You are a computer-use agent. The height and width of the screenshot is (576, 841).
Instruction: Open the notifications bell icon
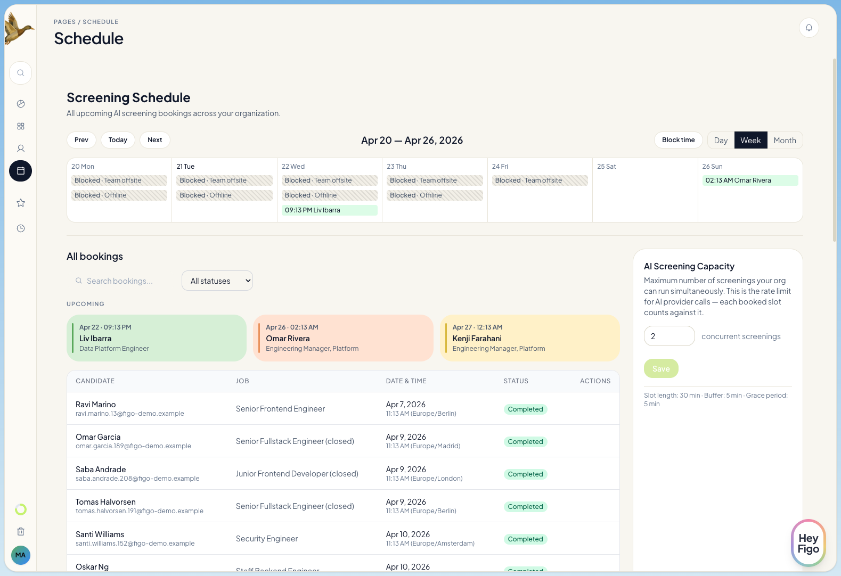coord(809,28)
